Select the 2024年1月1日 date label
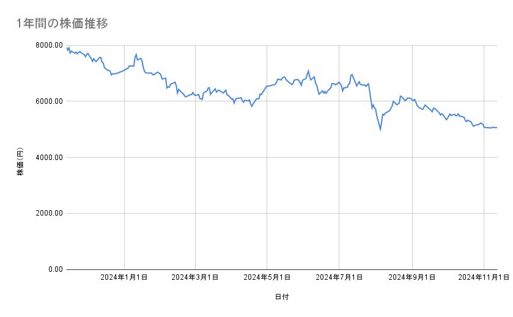The height and width of the screenshot is (317, 513). tap(124, 278)
